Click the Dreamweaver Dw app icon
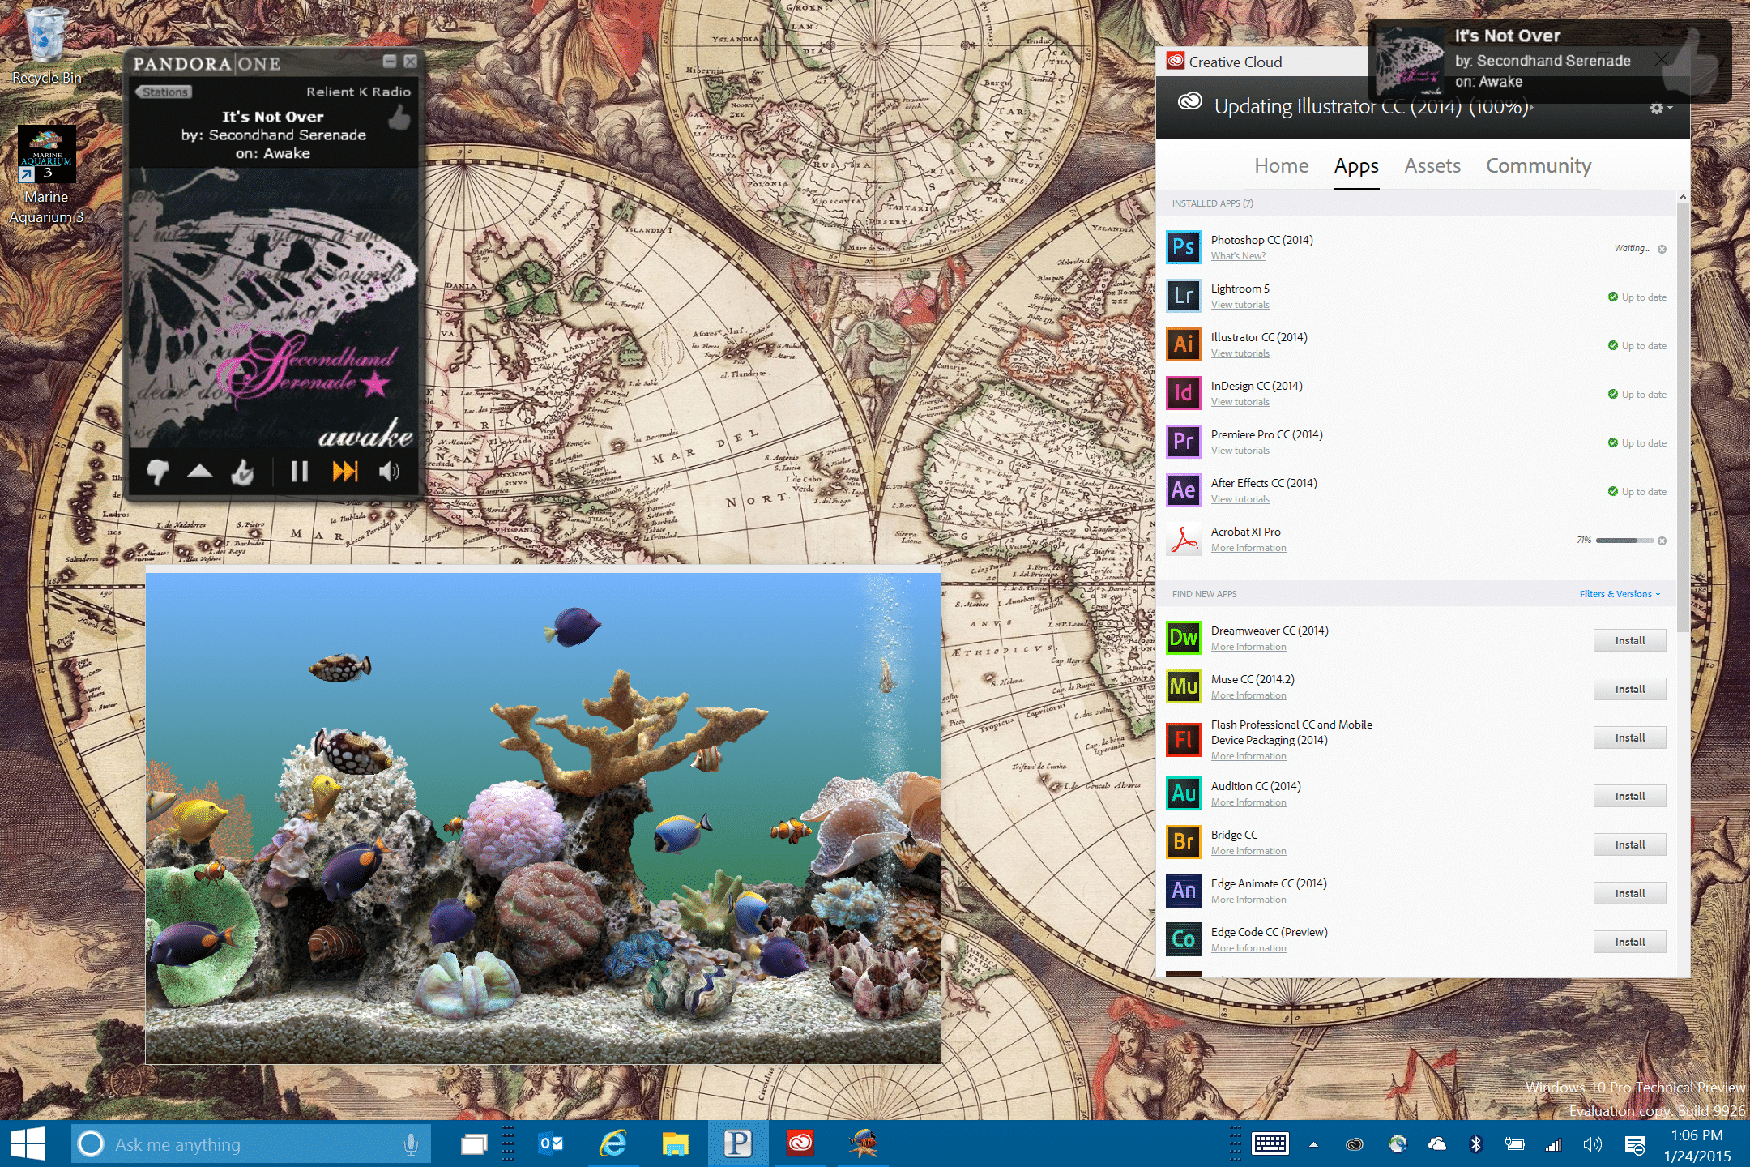1750x1167 pixels. coord(1183,638)
